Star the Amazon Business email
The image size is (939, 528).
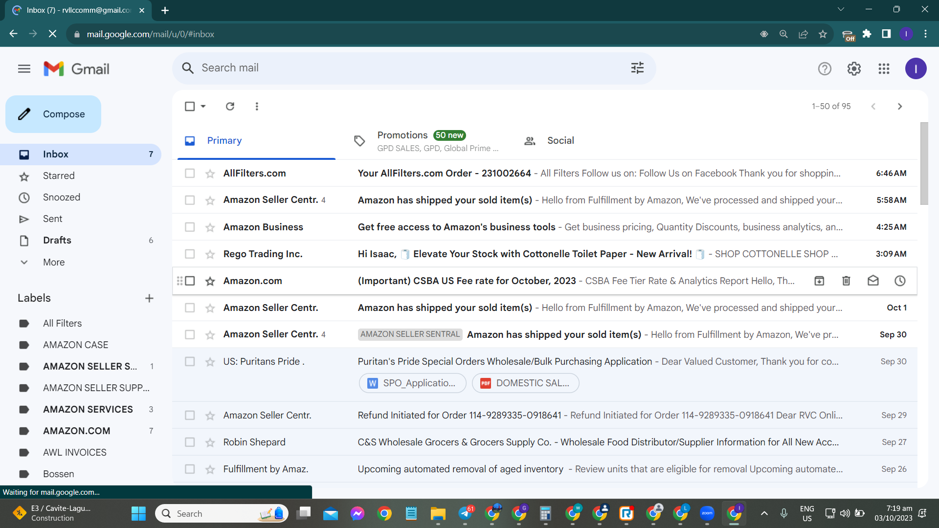tap(210, 227)
